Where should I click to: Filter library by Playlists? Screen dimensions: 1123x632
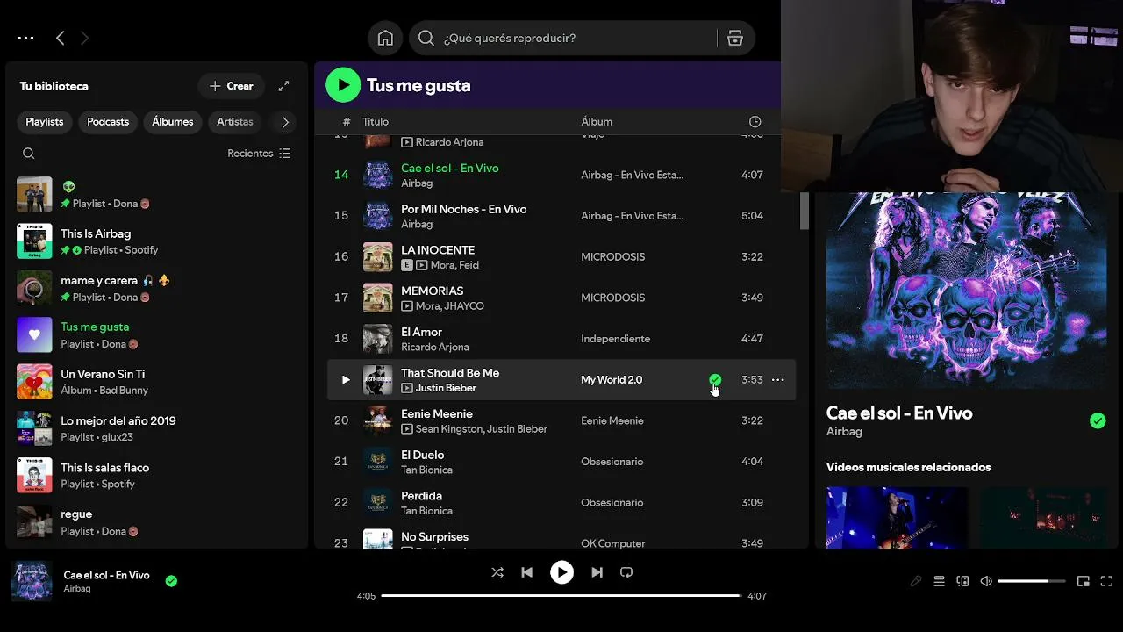tap(45, 122)
